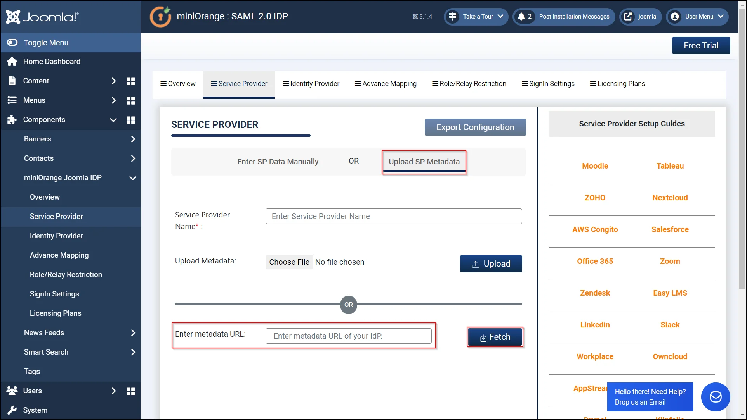This screenshot has height=420, width=747.
Task: Expand the Contacts submenu chevron
Action: [x=133, y=158]
